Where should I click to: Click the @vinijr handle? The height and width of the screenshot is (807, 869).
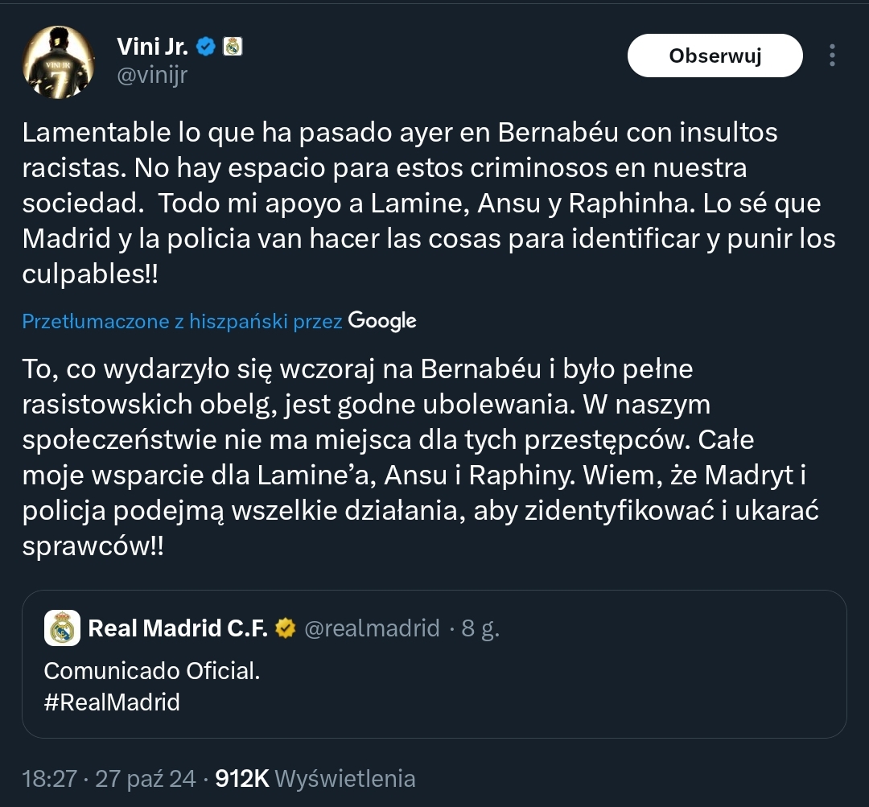point(152,75)
